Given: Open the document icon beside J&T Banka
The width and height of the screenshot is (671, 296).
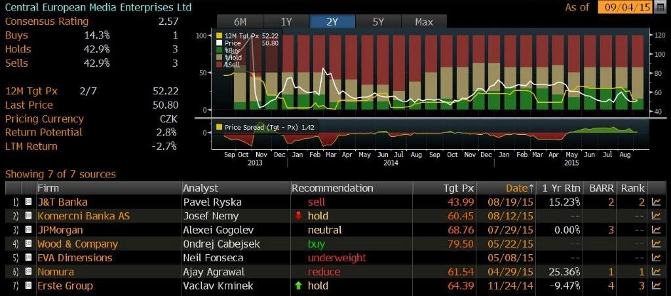Looking at the screenshot, I should point(29,202).
